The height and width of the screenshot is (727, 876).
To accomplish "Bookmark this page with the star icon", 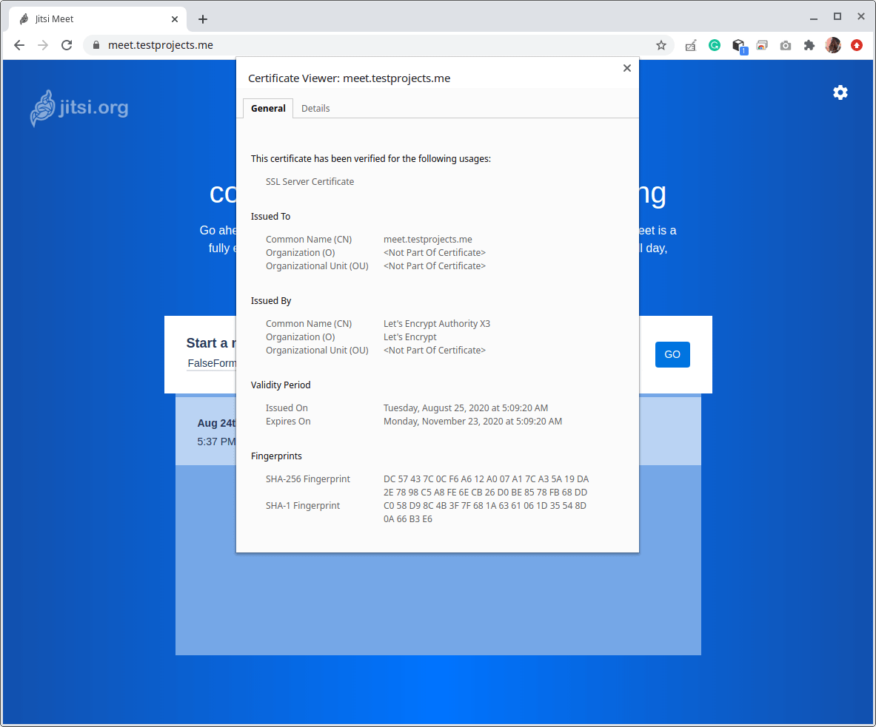I will (x=661, y=45).
